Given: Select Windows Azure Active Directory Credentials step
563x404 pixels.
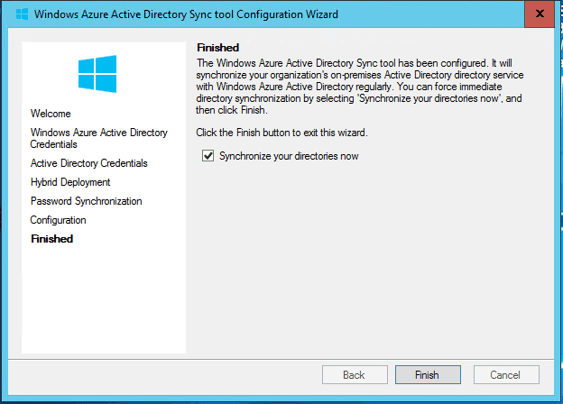Looking at the screenshot, I should pyautogui.click(x=98, y=138).
